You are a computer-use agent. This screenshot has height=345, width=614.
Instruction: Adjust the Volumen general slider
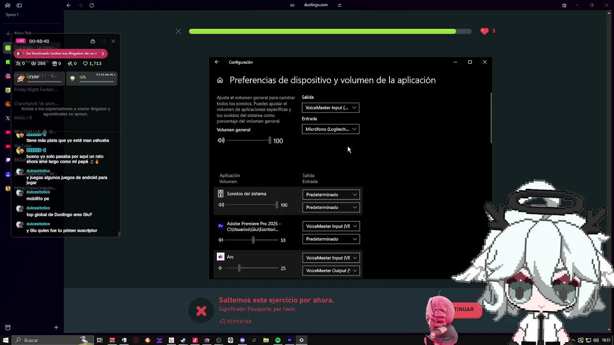(x=249, y=140)
